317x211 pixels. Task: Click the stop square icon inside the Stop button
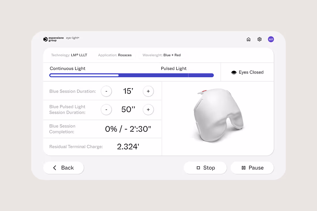[x=198, y=168]
